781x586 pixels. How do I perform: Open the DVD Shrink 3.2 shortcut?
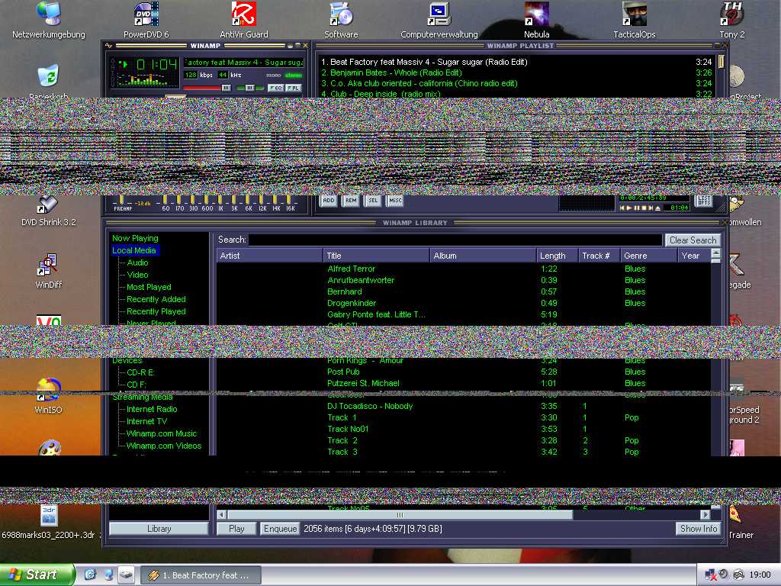(x=48, y=211)
